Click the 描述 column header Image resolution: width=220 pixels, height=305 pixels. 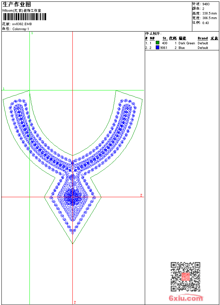[x=182, y=38]
